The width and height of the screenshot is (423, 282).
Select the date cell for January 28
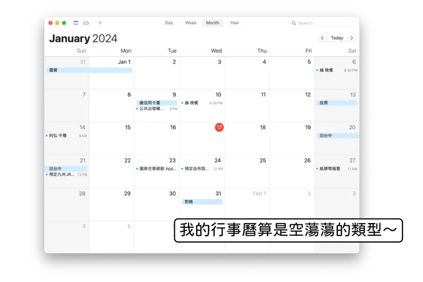click(67, 205)
